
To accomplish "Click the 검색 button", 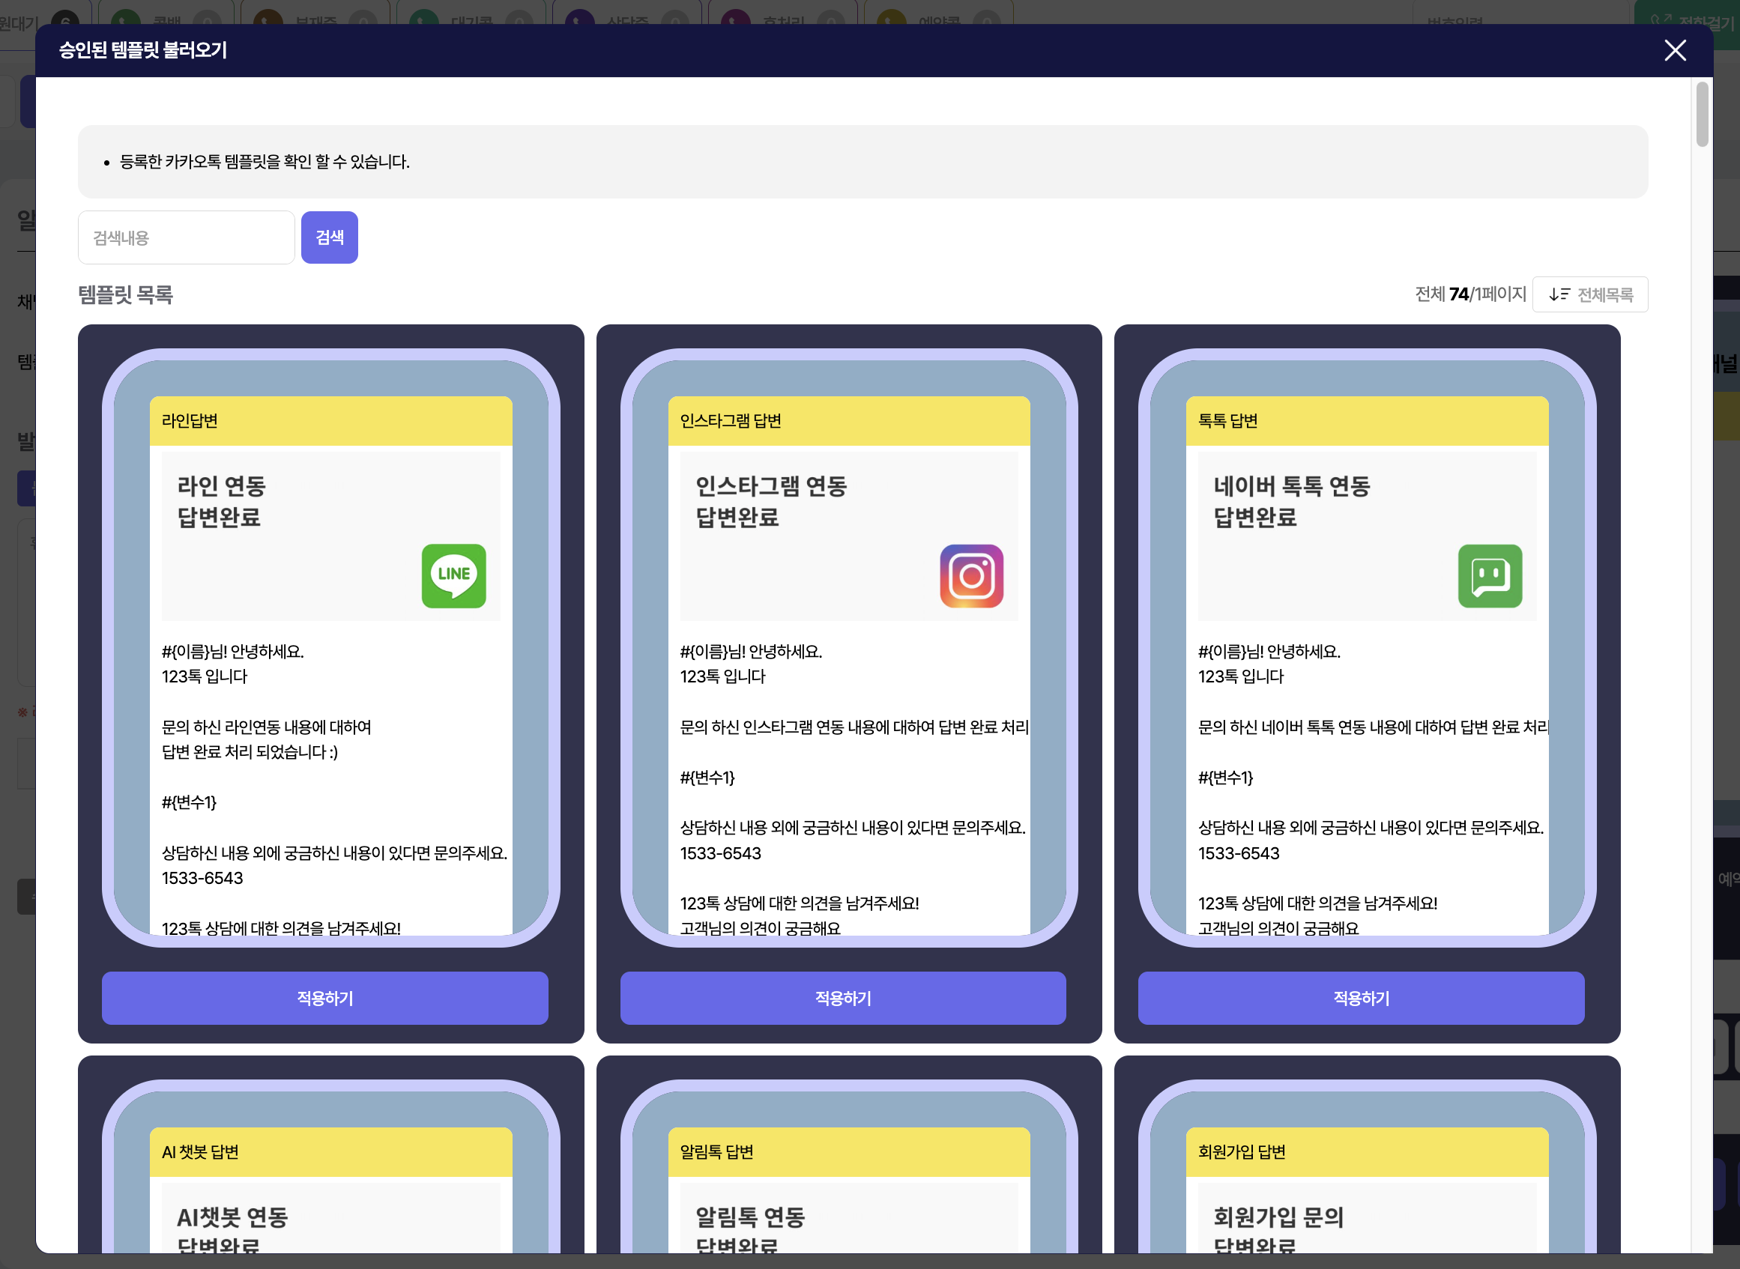I will [329, 237].
